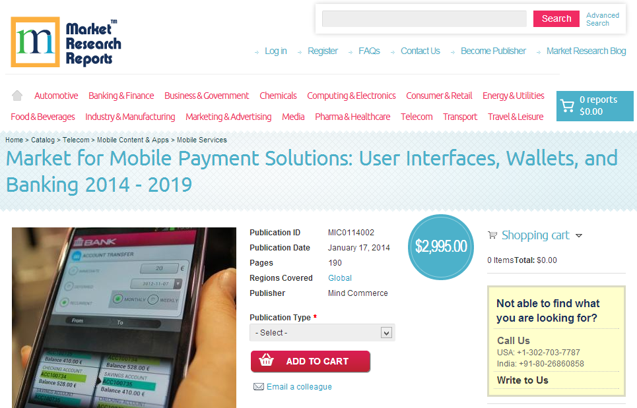Click the report title heading
The image size is (637, 408).
click(312, 171)
